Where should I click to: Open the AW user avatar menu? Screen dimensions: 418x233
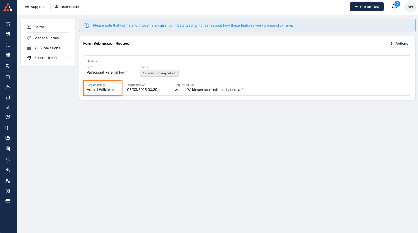410,7
